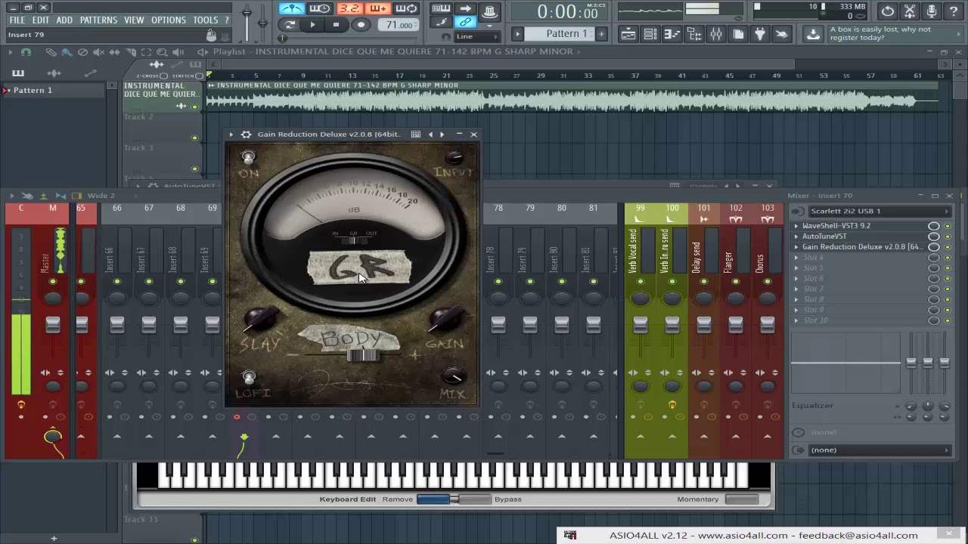Click the MIX knob in Gain Reduction

coord(452,375)
